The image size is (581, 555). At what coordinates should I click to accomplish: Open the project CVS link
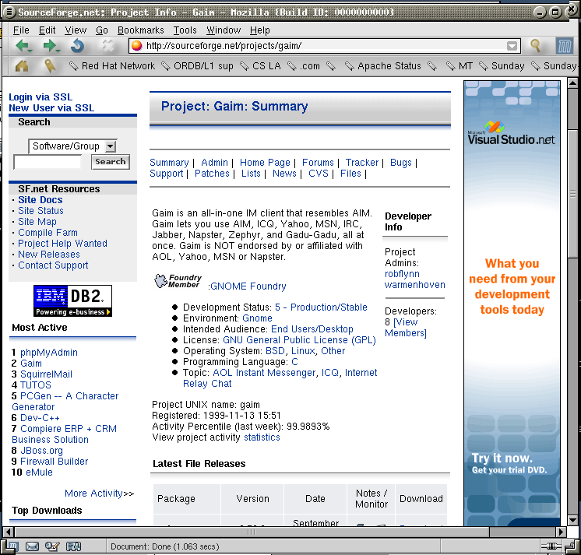(x=319, y=174)
